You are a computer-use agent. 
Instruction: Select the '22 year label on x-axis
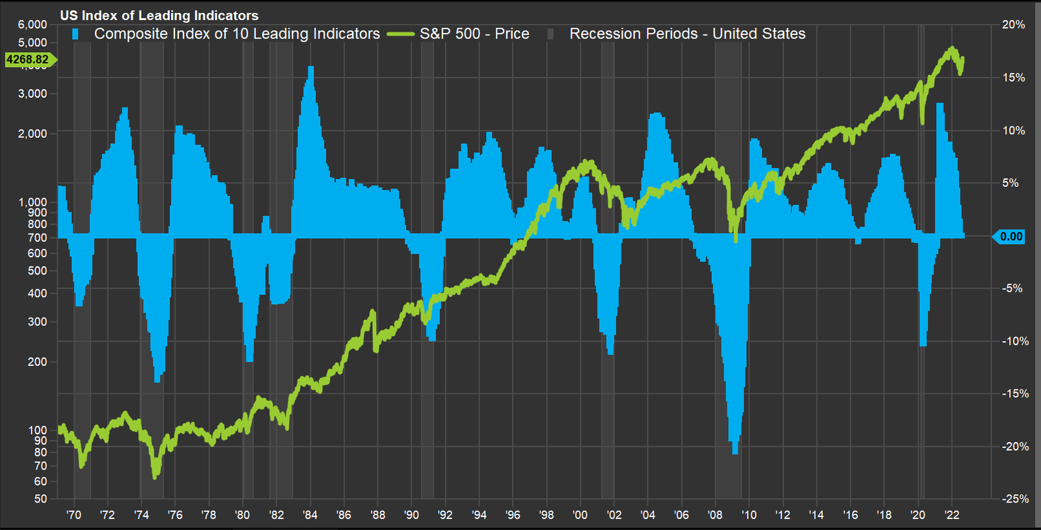point(951,515)
